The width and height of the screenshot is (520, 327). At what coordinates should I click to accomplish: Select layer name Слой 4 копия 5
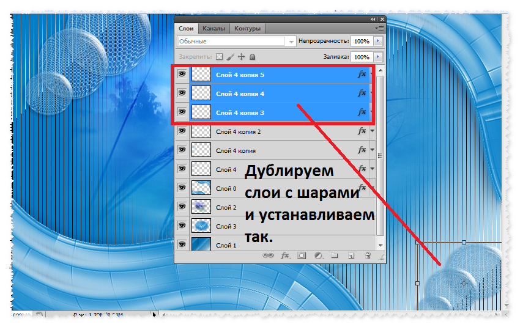coord(240,75)
